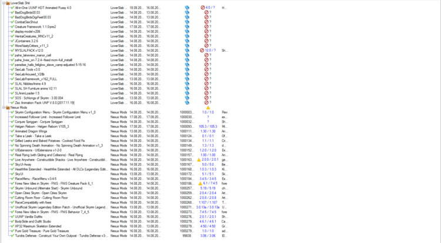
Task: Uncheck Animated Dragon Wings mod
Action: coord(12,131)
